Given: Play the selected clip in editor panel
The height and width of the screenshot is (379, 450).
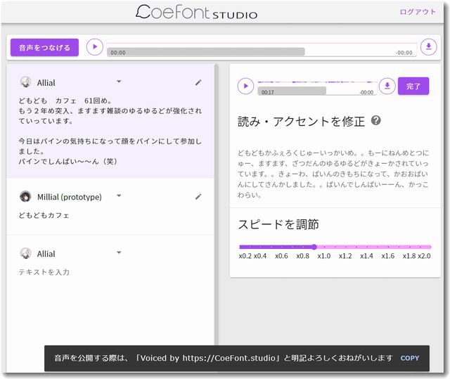Looking at the screenshot, I should 245,86.
